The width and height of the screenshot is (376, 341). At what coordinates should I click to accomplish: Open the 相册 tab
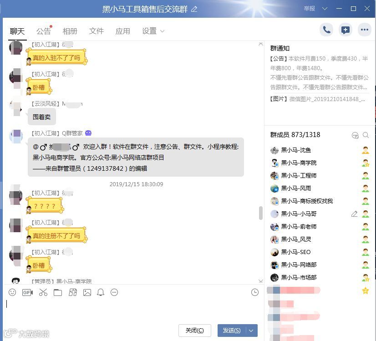[70, 31]
